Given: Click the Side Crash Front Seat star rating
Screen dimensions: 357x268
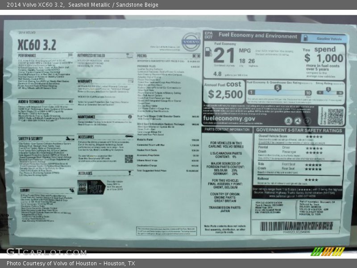Looking at the screenshot, I should [313, 165].
